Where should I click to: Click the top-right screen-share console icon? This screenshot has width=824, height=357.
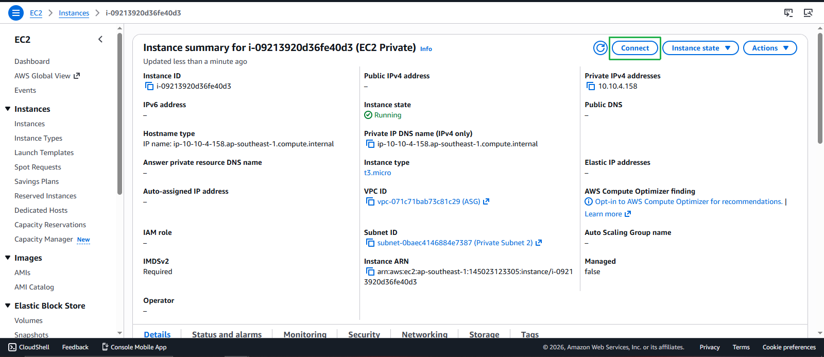(808, 13)
